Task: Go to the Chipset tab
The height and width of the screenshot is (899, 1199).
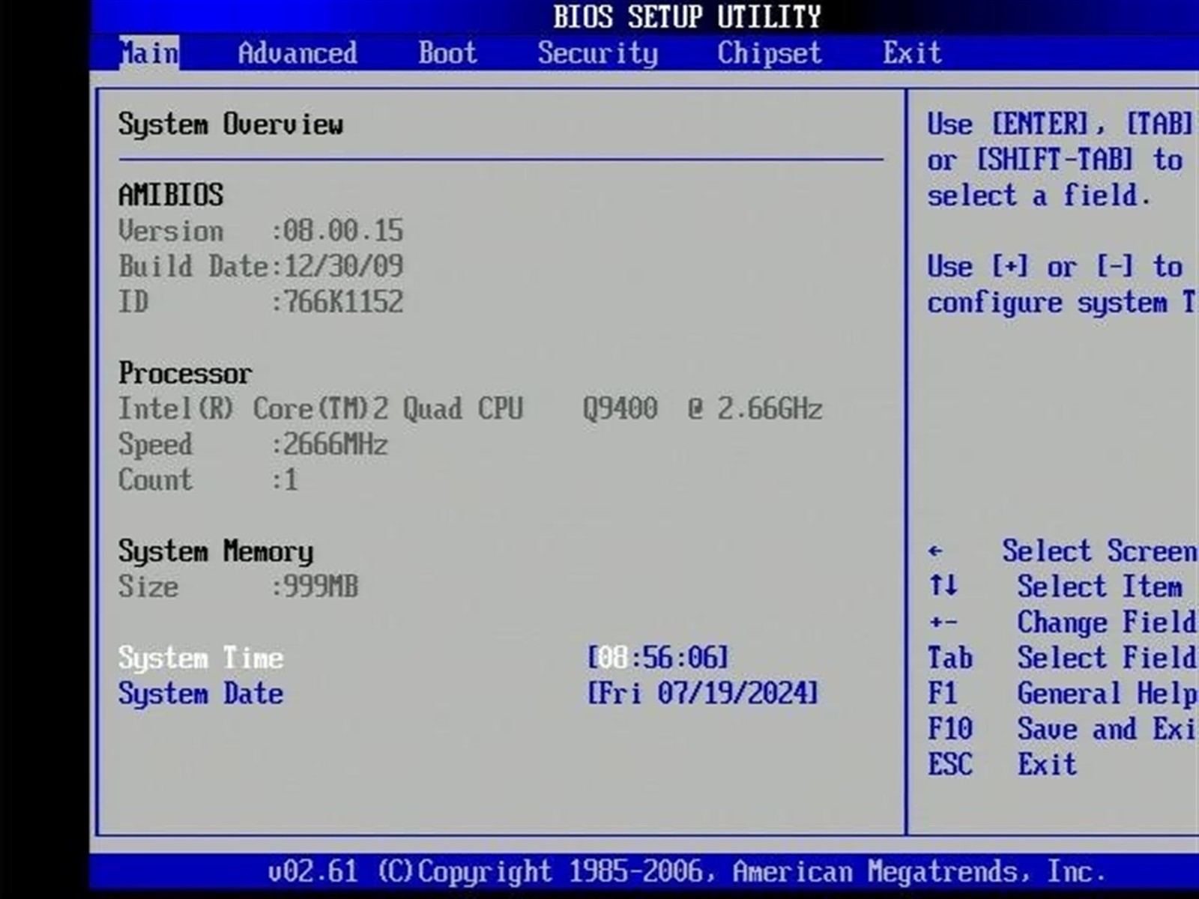Action: (770, 54)
